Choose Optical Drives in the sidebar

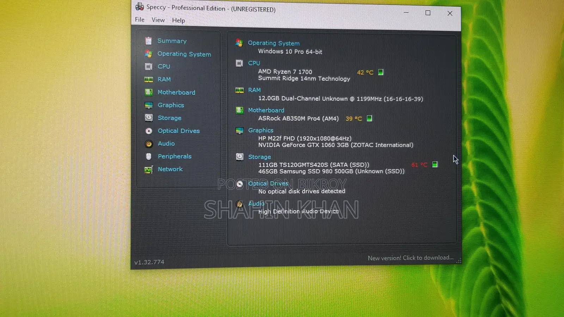point(179,131)
